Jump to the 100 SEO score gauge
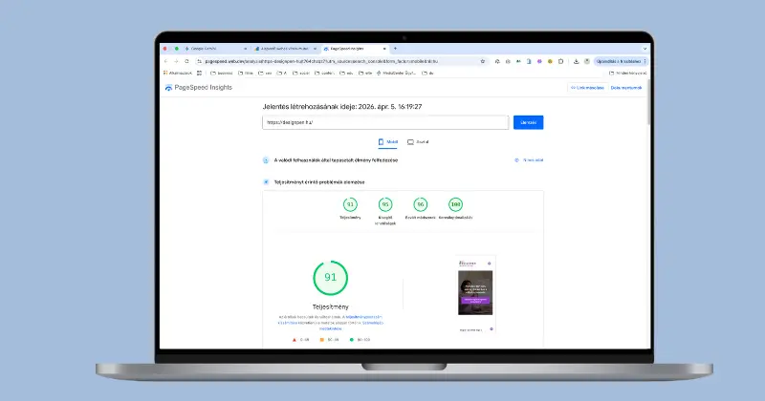This screenshot has height=401, width=765. (x=456, y=204)
